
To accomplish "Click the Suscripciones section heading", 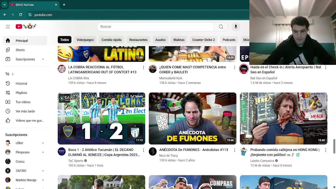I will click(16, 135).
